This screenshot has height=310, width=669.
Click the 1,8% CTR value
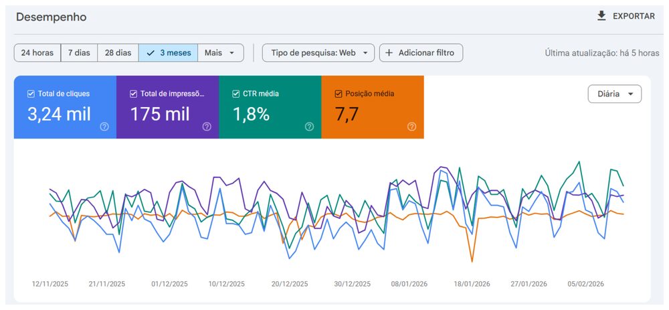pos(251,114)
